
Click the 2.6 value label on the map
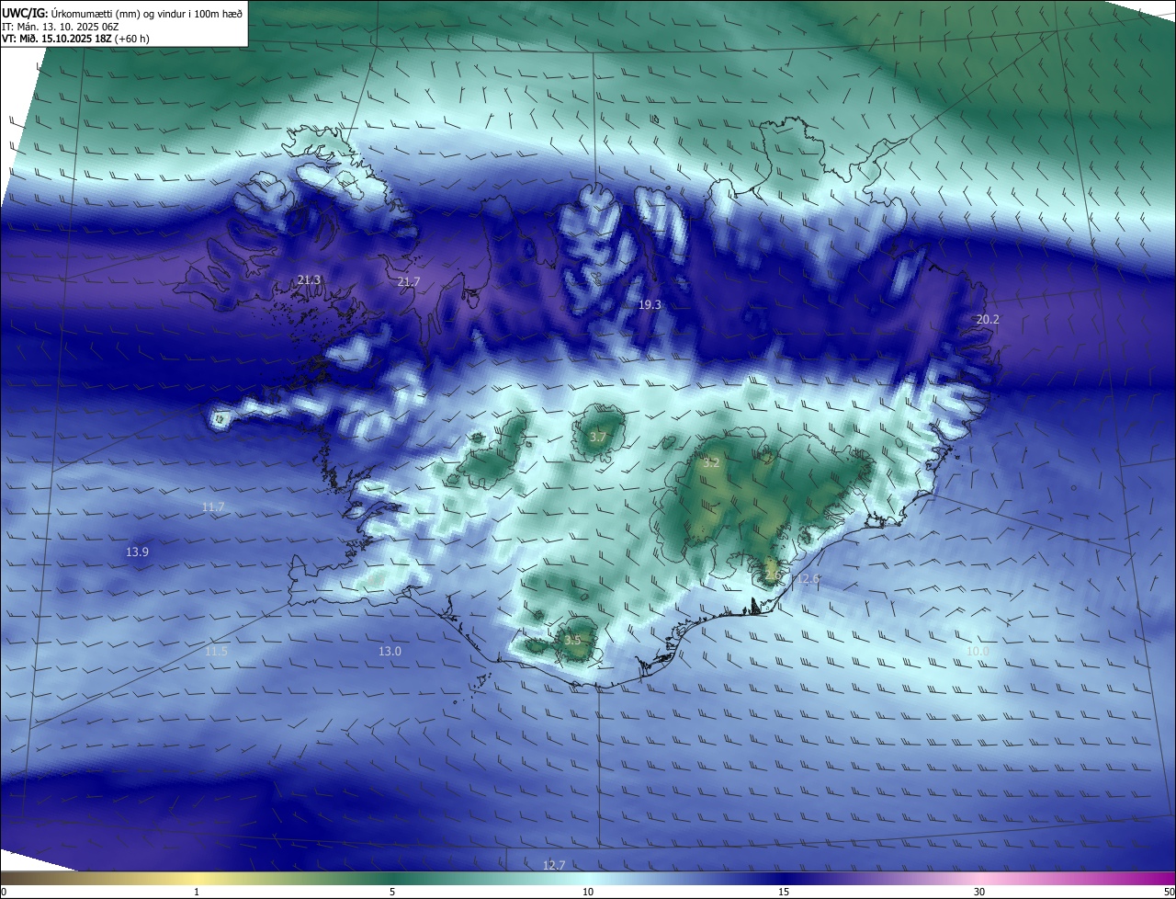(773, 575)
